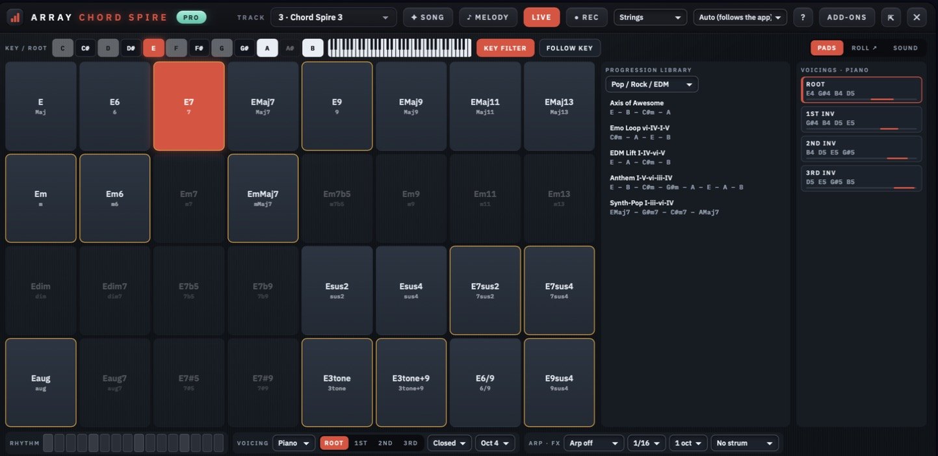The image size is (938, 456).
Task: Select 2ND inversion in voicing bar
Action: [385, 443]
